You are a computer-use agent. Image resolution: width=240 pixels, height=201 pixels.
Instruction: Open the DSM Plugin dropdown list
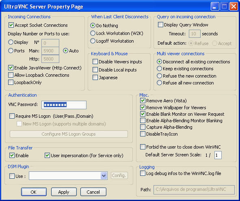coord(104,175)
